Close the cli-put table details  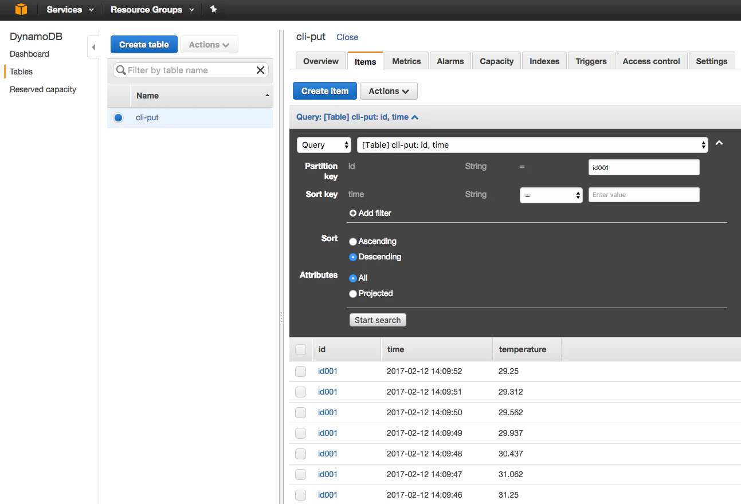point(347,37)
